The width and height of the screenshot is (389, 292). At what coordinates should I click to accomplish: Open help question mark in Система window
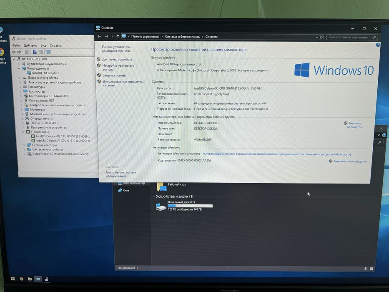(378, 45)
